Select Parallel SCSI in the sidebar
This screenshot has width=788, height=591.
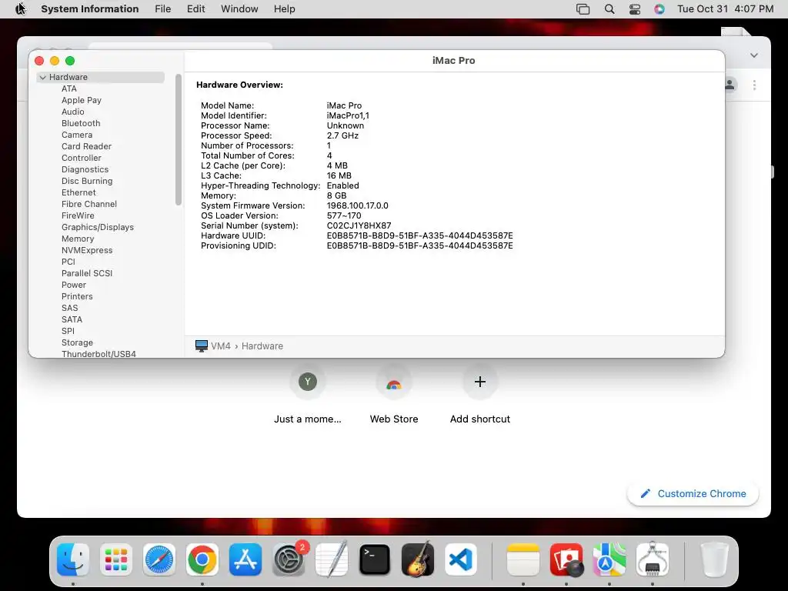pos(87,273)
